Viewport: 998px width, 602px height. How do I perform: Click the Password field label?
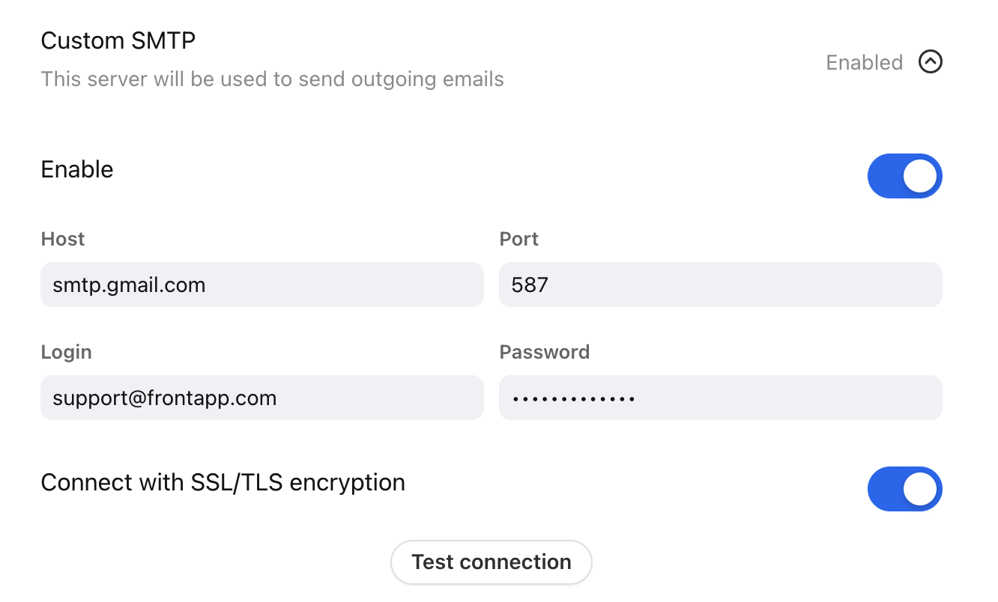(545, 352)
